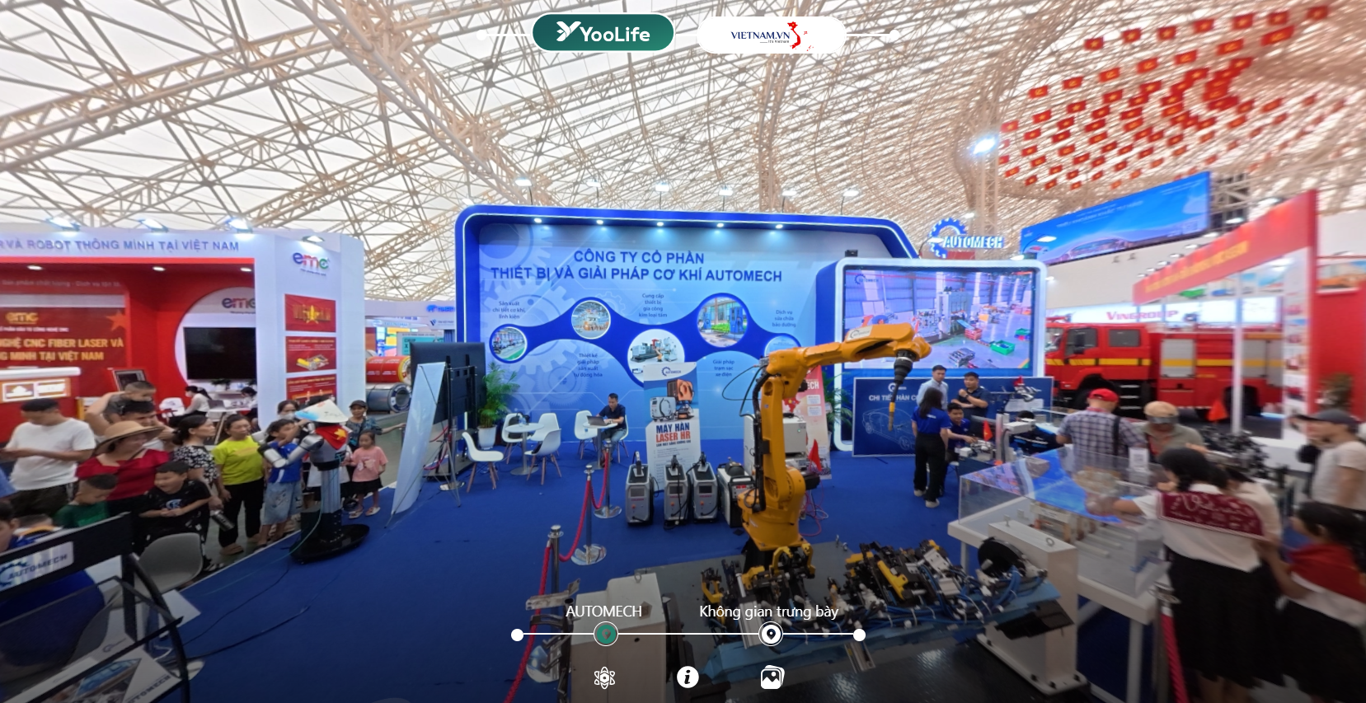
Task: Click the green AUTOMECH location pin marker
Action: click(x=605, y=634)
